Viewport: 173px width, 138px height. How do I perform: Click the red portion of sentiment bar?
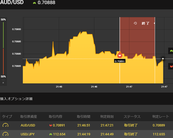pos(3,61)
